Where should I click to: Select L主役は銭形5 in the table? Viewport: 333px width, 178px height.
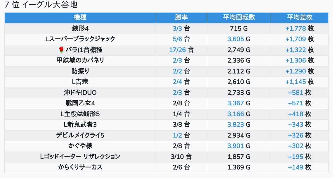80,114
